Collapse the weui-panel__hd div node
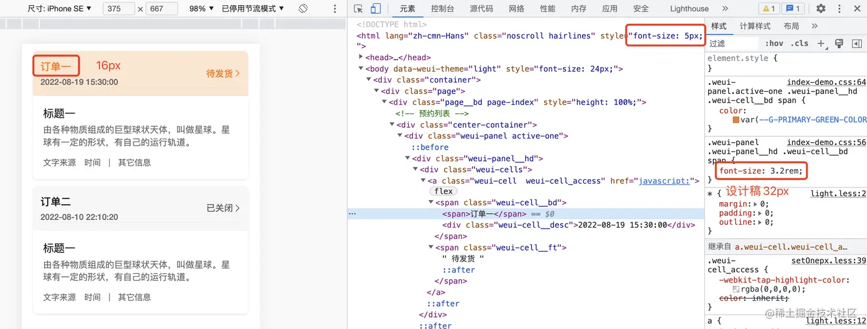Screen dimensions: 867x329 coord(407,159)
